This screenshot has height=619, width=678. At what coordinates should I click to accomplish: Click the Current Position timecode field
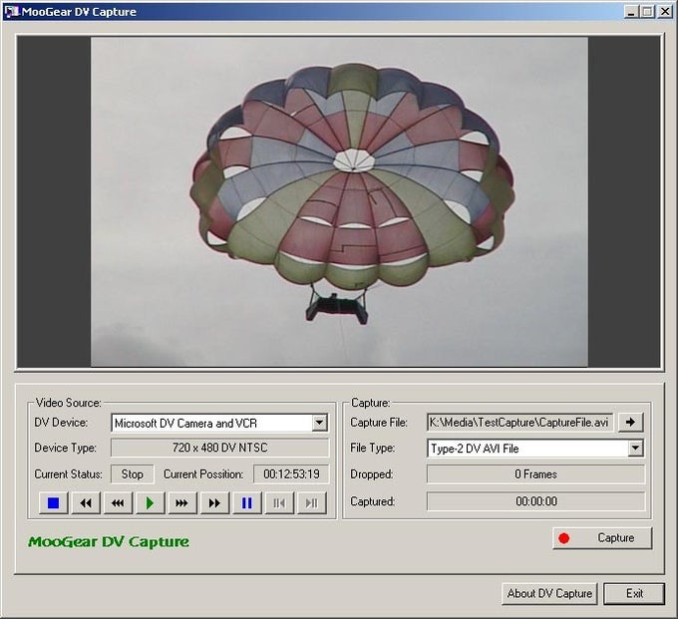291,474
